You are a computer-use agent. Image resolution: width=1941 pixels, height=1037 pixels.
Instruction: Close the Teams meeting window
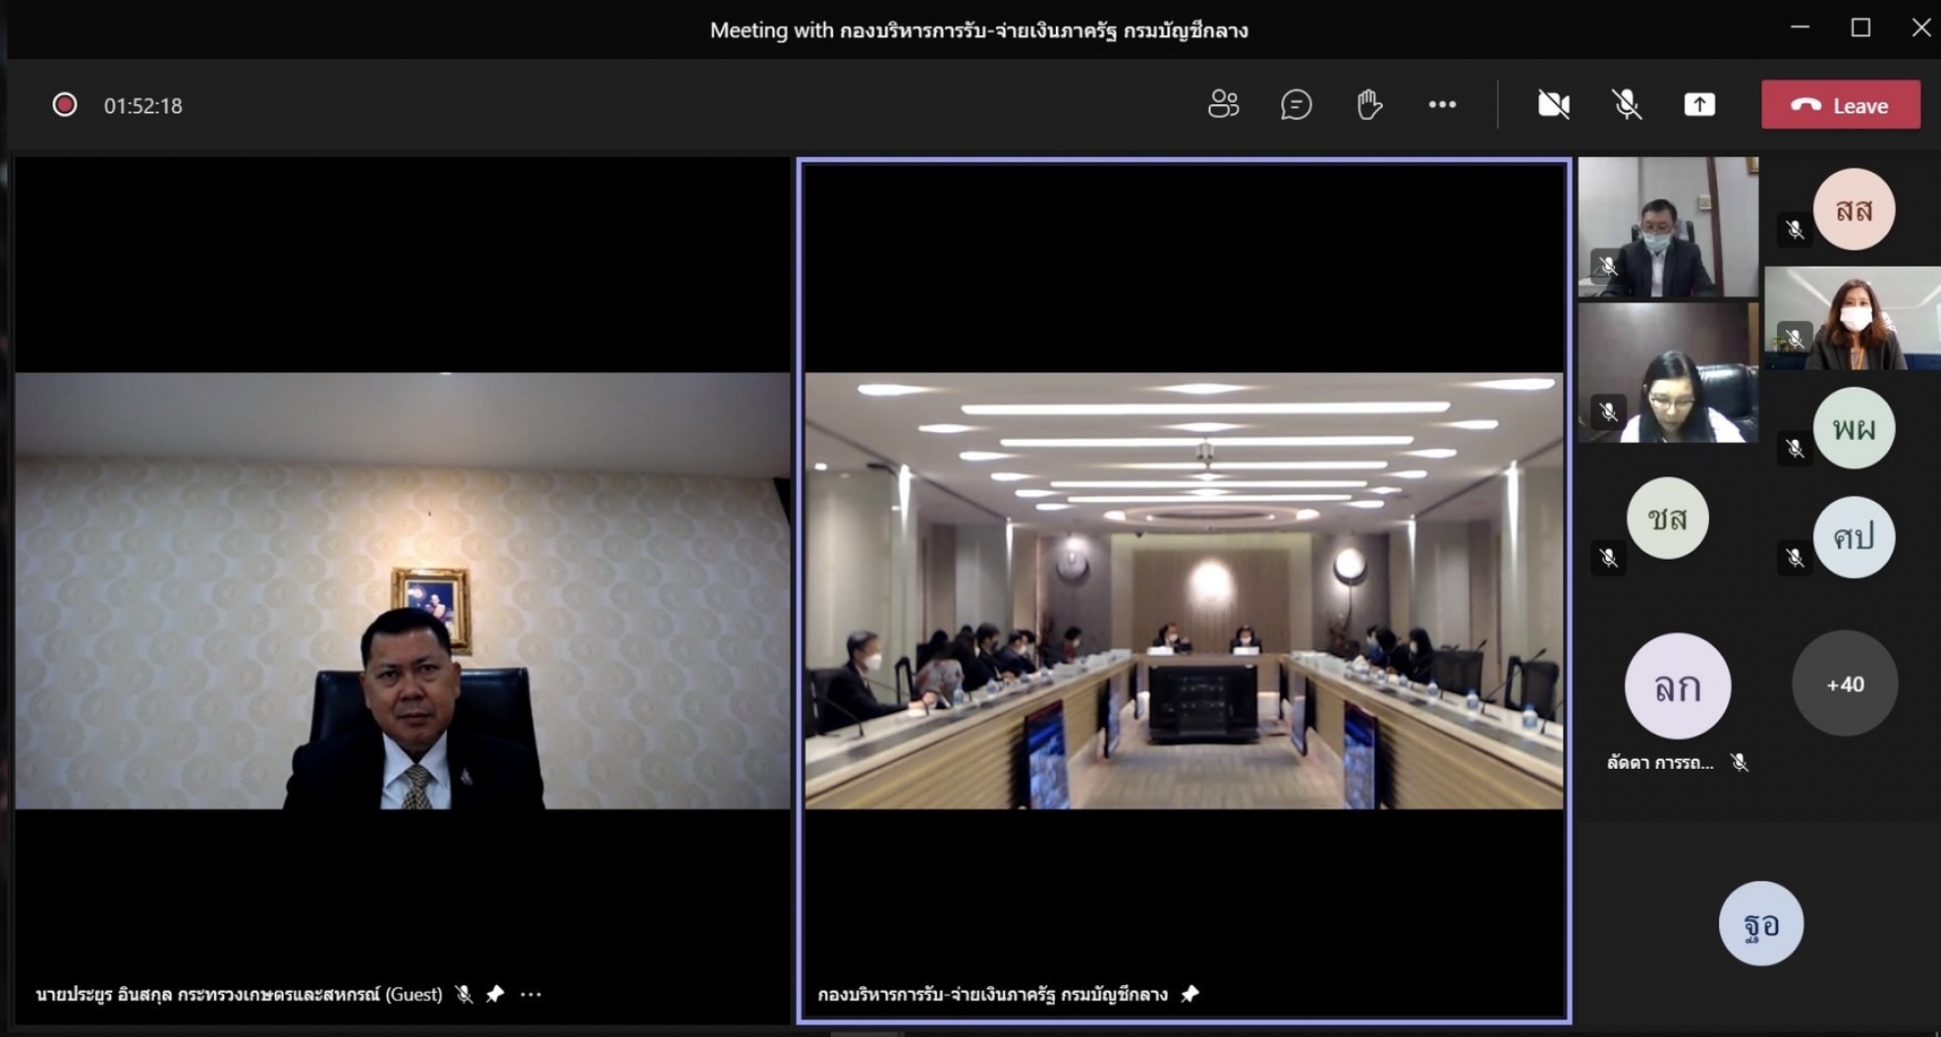pos(1920,27)
